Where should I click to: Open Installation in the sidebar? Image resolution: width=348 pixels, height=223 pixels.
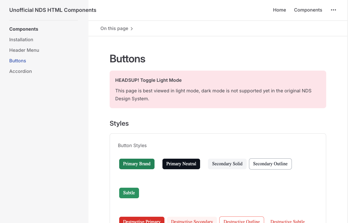(21, 40)
